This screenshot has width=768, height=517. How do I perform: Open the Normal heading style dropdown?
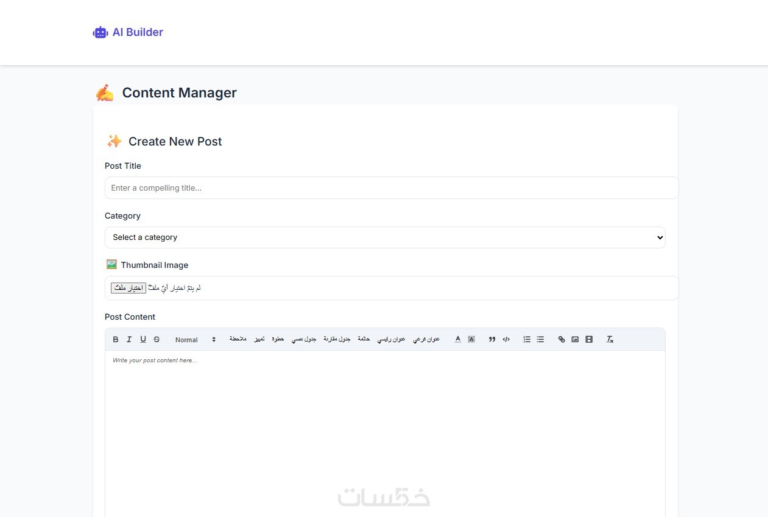click(x=195, y=340)
